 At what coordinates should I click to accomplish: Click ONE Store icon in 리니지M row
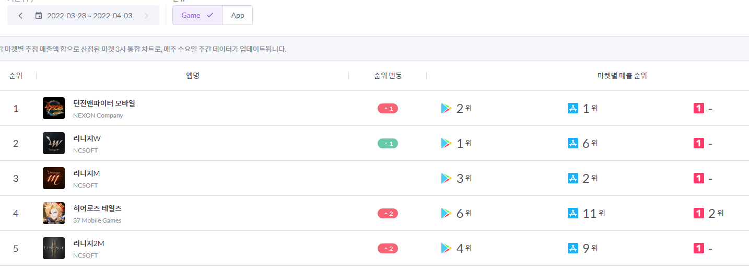coord(699,178)
